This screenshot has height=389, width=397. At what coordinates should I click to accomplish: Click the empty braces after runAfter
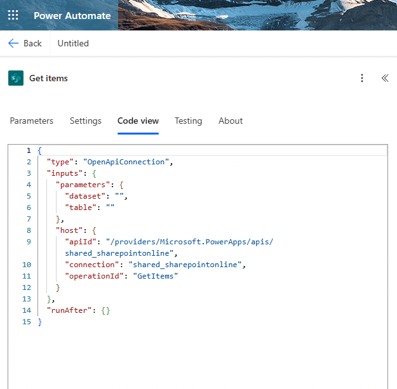pos(105,310)
